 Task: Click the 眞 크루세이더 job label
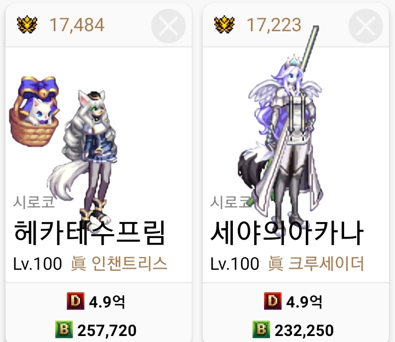[316, 264]
